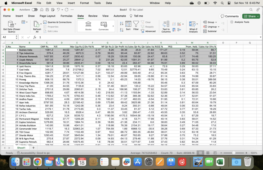Click the Text to Columns icon
Screen dimensions: 263x170
(x=166, y=24)
